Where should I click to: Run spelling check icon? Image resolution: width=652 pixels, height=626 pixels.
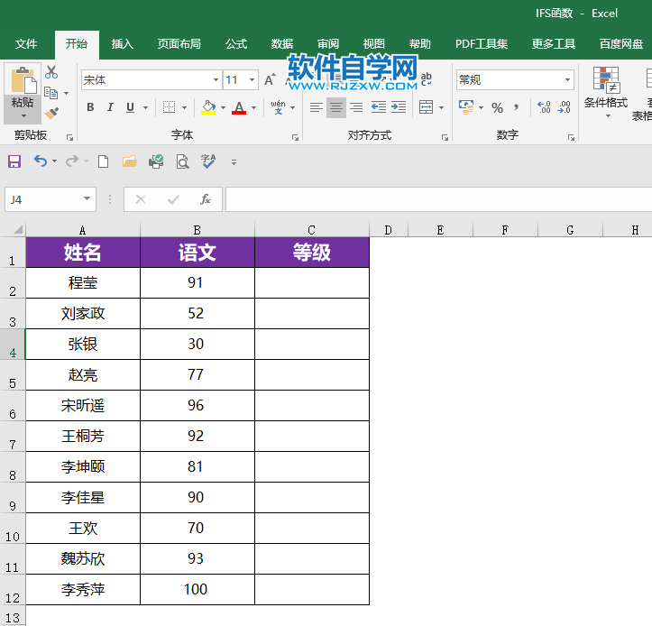click(208, 161)
